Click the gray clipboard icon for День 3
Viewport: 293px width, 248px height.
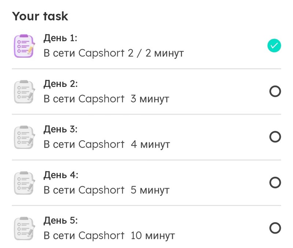click(x=25, y=137)
